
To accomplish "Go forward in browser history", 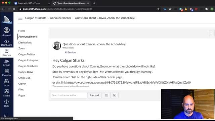I will 8,9.
